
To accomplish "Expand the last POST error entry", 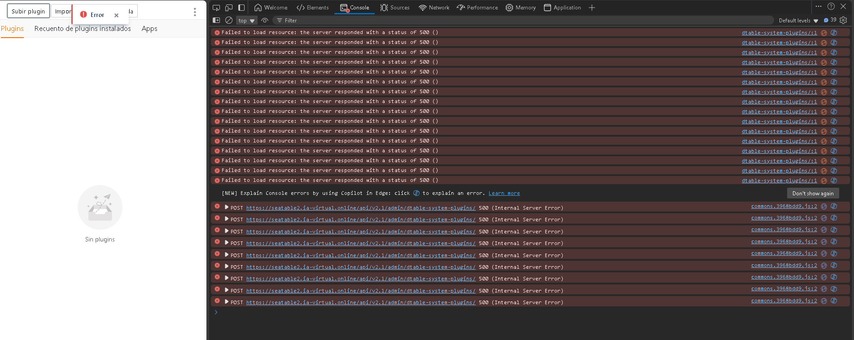I will (x=227, y=302).
